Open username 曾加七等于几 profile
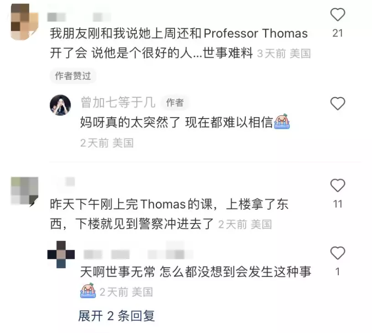The height and width of the screenshot is (333, 372). click(118, 103)
